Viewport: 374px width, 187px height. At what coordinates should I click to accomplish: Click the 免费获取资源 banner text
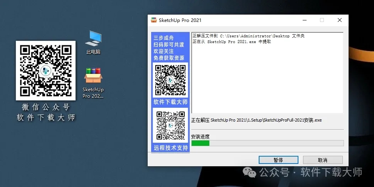pyautogui.click(x=169, y=58)
